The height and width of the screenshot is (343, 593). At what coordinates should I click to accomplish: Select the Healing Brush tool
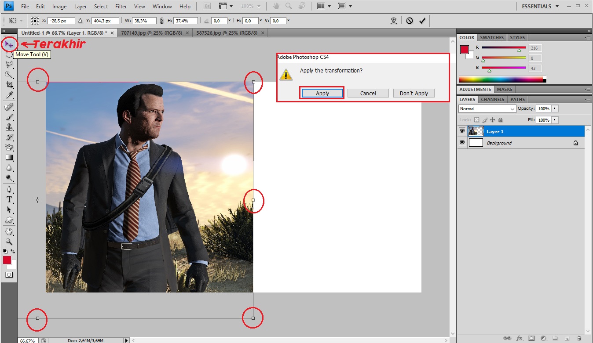pos(9,107)
